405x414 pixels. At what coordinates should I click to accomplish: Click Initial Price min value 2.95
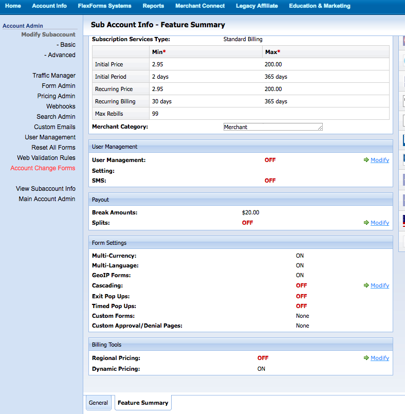157,64
